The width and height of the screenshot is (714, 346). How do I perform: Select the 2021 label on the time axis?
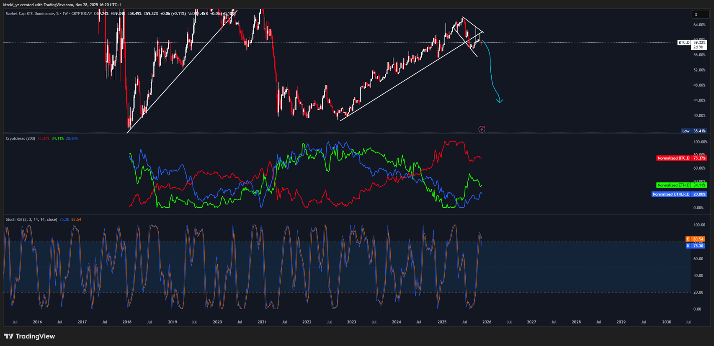click(x=262, y=322)
